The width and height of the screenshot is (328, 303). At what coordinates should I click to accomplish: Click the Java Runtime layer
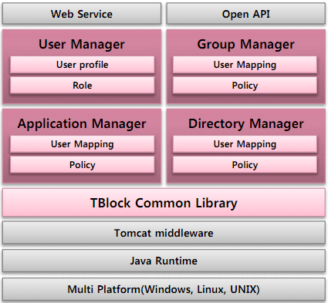coord(164,261)
